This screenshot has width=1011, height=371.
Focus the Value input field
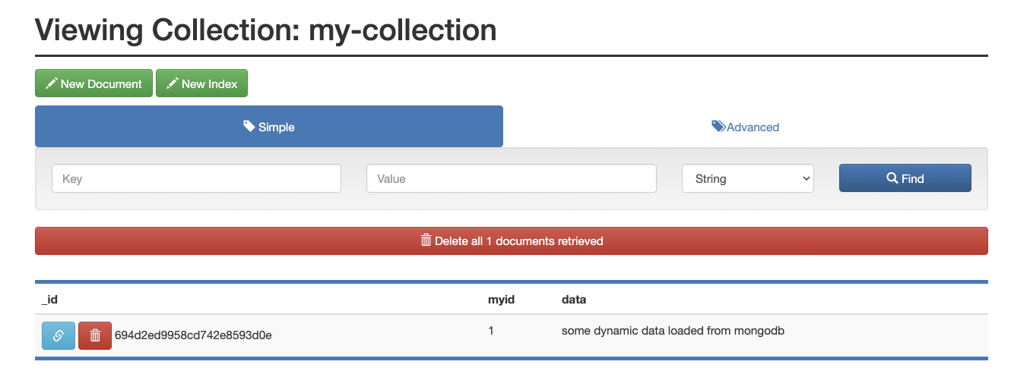pos(511,179)
